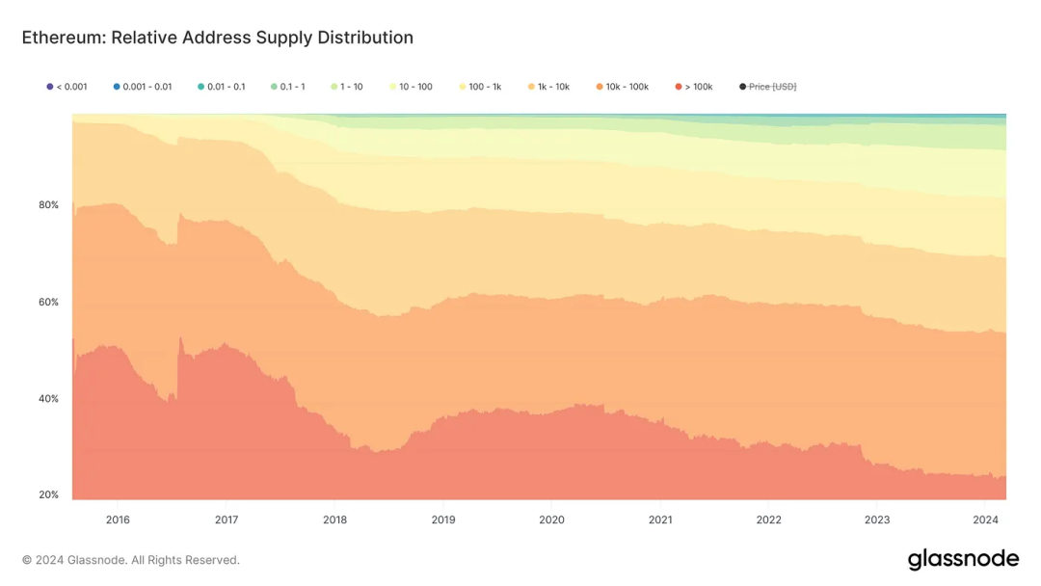Click the orange dot beside '1k - 10k'
Screen dimensions: 1041x586
pyautogui.click(x=531, y=87)
